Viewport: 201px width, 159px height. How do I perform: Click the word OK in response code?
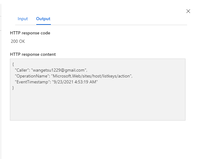click(x=22, y=41)
